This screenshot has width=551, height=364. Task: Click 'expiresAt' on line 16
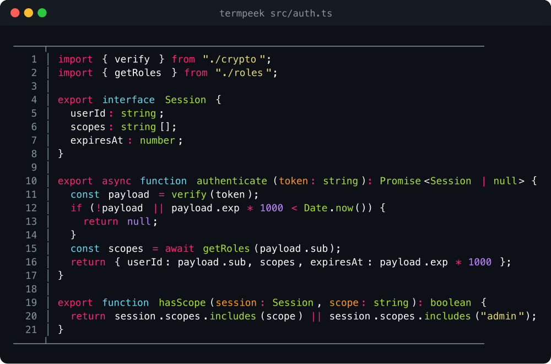coord(336,262)
